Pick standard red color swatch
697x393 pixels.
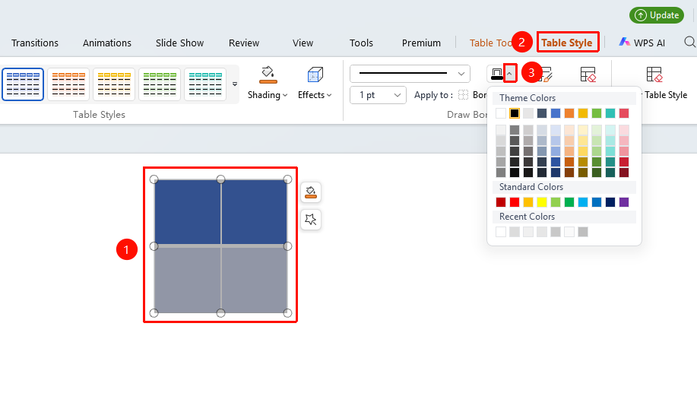pos(515,202)
